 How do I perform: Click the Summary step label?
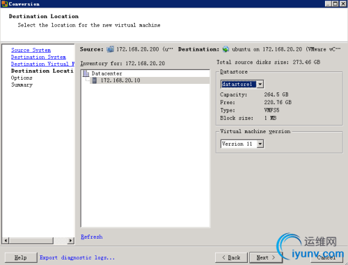point(22,85)
